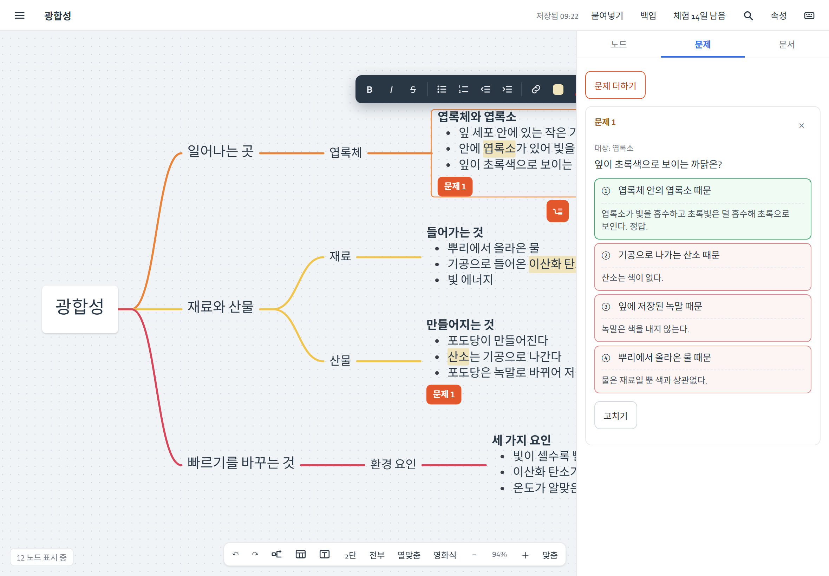Switch to the 노드 tab
This screenshot has height=576, width=829.
tap(619, 44)
